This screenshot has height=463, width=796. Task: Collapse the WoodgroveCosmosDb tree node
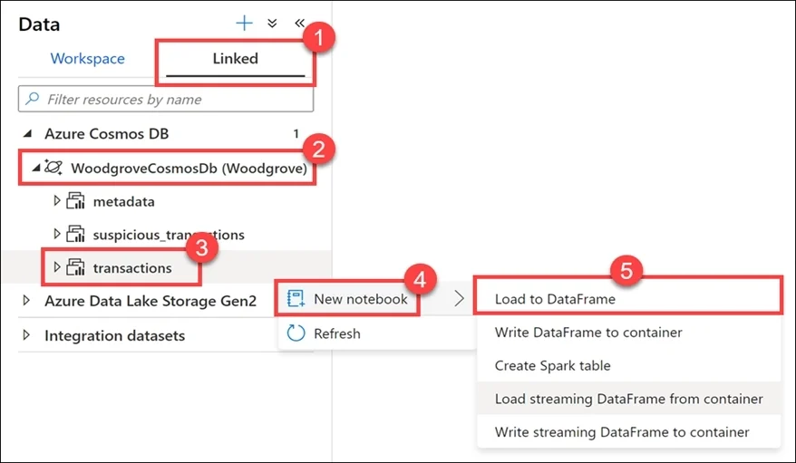coord(35,167)
